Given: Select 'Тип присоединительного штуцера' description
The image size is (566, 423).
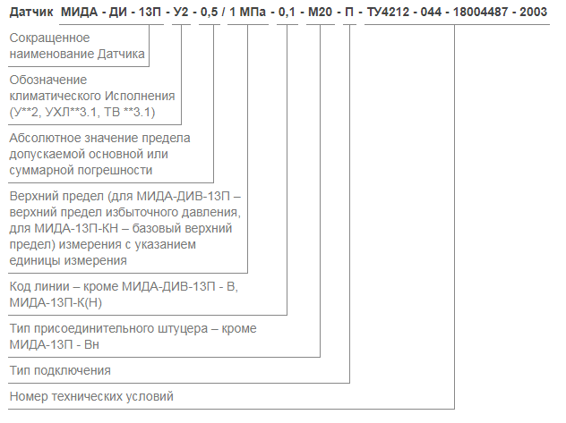Looking at the screenshot, I should point(108,328).
